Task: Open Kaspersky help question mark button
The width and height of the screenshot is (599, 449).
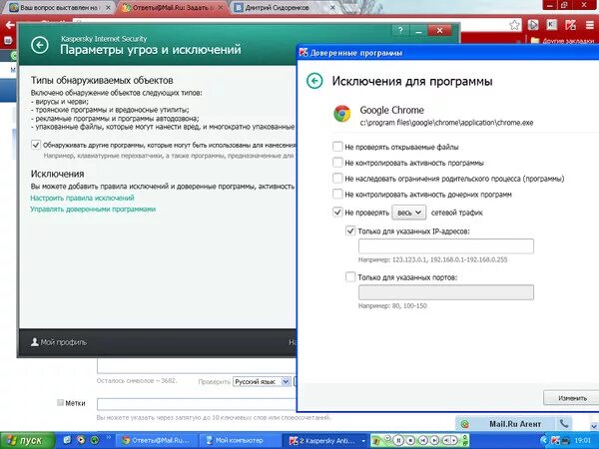Action: tap(400, 31)
